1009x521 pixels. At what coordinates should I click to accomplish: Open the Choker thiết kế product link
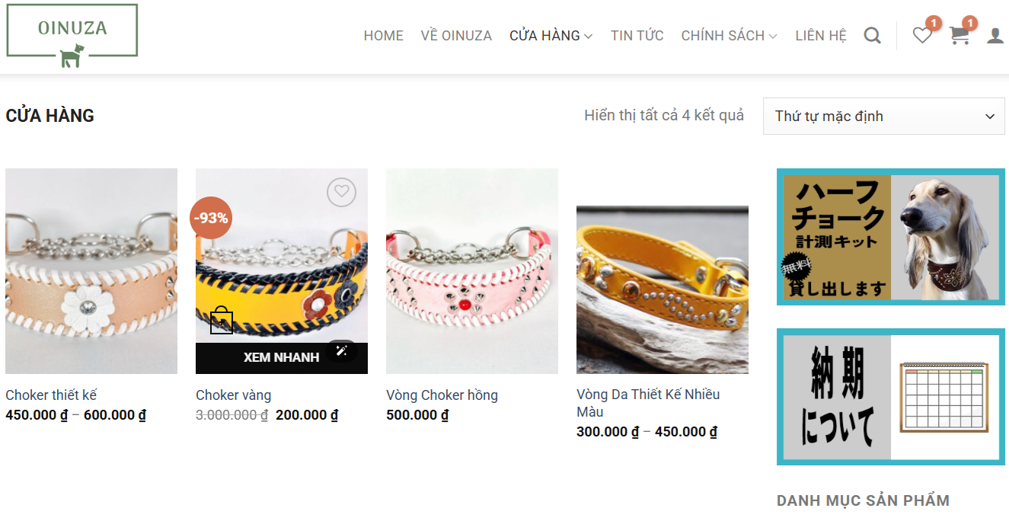click(51, 395)
